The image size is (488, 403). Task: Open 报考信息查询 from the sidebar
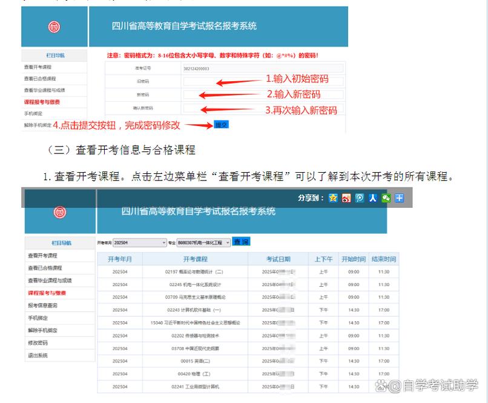click(42, 305)
